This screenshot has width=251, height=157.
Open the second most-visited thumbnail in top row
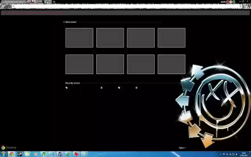point(110,38)
